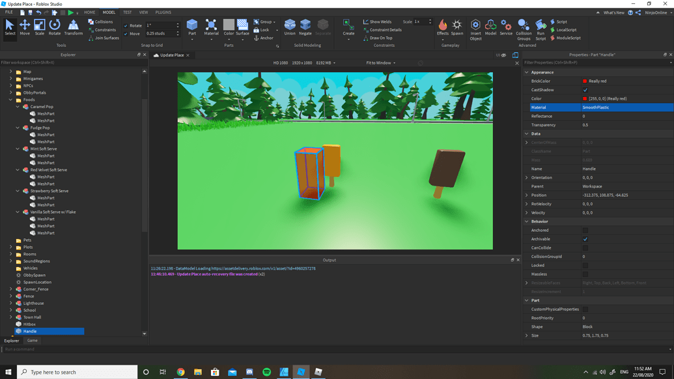674x379 pixels.
Task: Toggle the Rotate snap checkbox
Action: click(126, 26)
